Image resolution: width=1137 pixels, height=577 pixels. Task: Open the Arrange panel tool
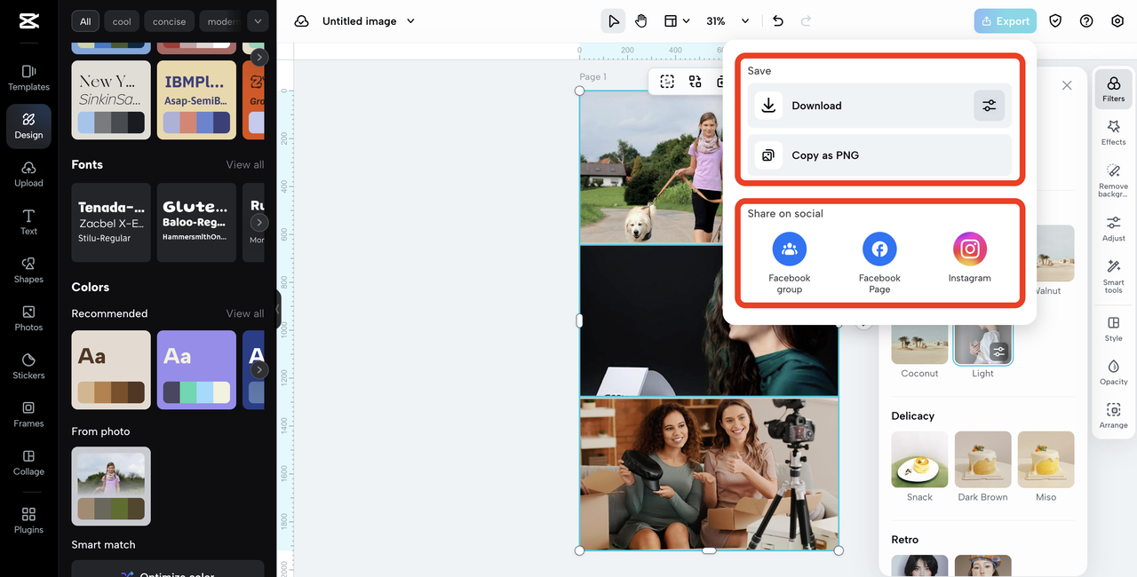pyautogui.click(x=1113, y=415)
